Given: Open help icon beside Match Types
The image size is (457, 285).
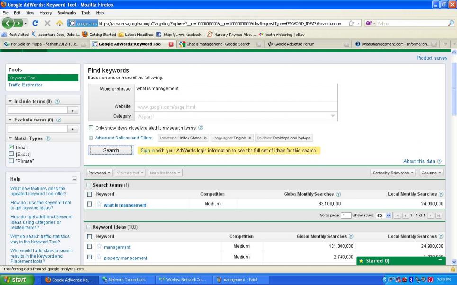Looking at the screenshot, I should tap(48, 138).
